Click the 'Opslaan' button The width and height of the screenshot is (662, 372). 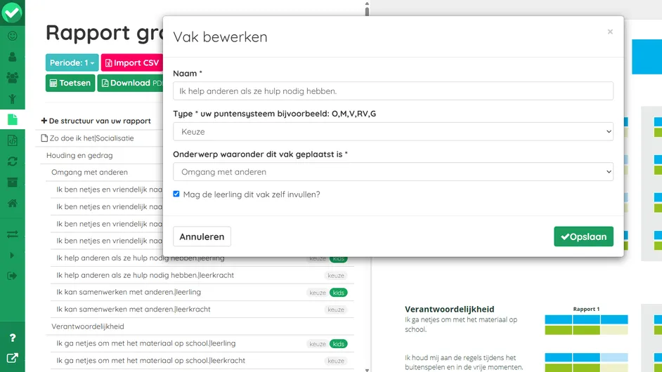click(x=583, y=237)
